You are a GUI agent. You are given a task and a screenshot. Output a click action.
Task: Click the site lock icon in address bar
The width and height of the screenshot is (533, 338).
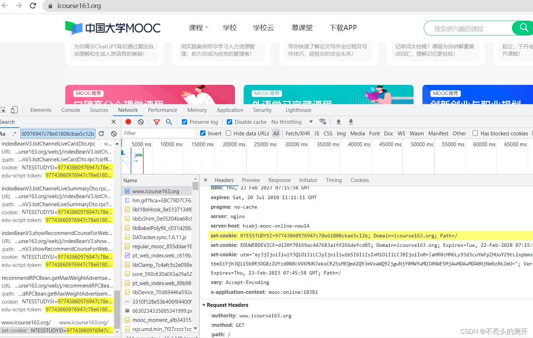click(50, 6)
